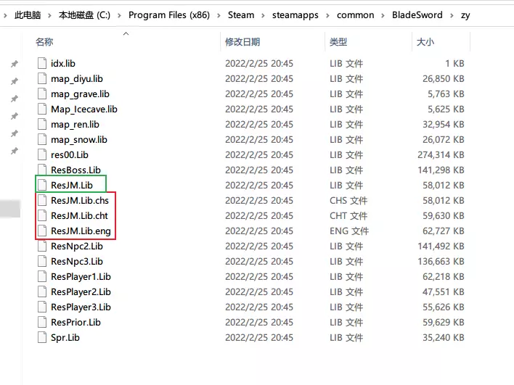
Task: Sort by the 类型 column header
Action: tap(338, 42)
